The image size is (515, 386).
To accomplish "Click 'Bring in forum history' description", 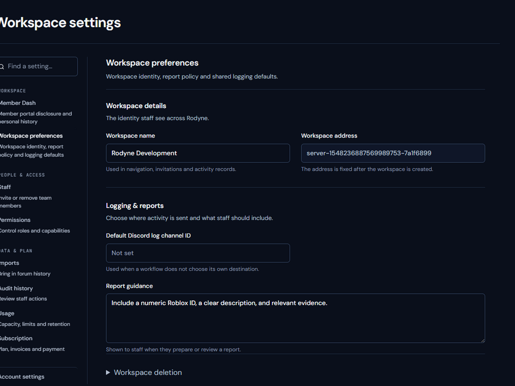I will click(25, 274).
